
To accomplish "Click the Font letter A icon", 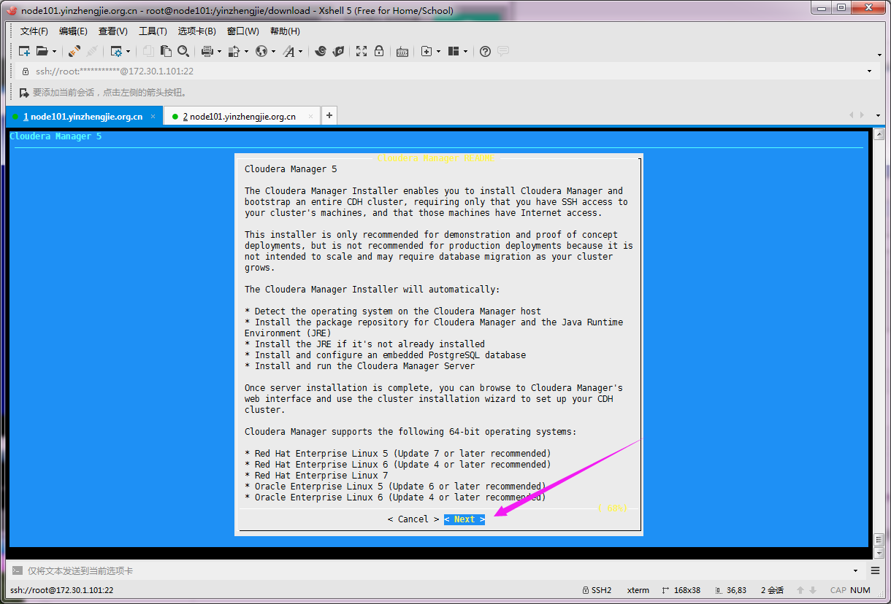I will point(289,51).
